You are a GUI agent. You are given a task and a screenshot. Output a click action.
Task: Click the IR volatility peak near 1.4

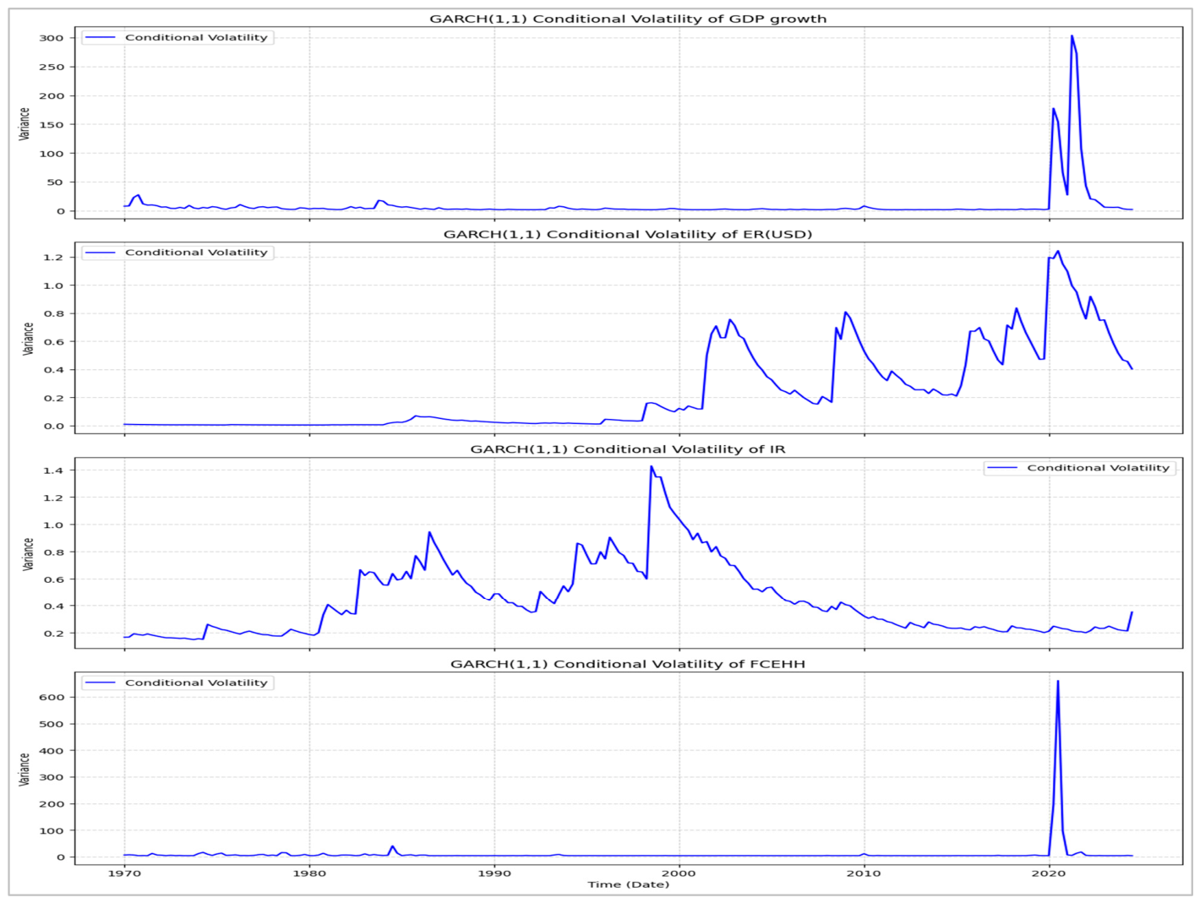(652, 466)
